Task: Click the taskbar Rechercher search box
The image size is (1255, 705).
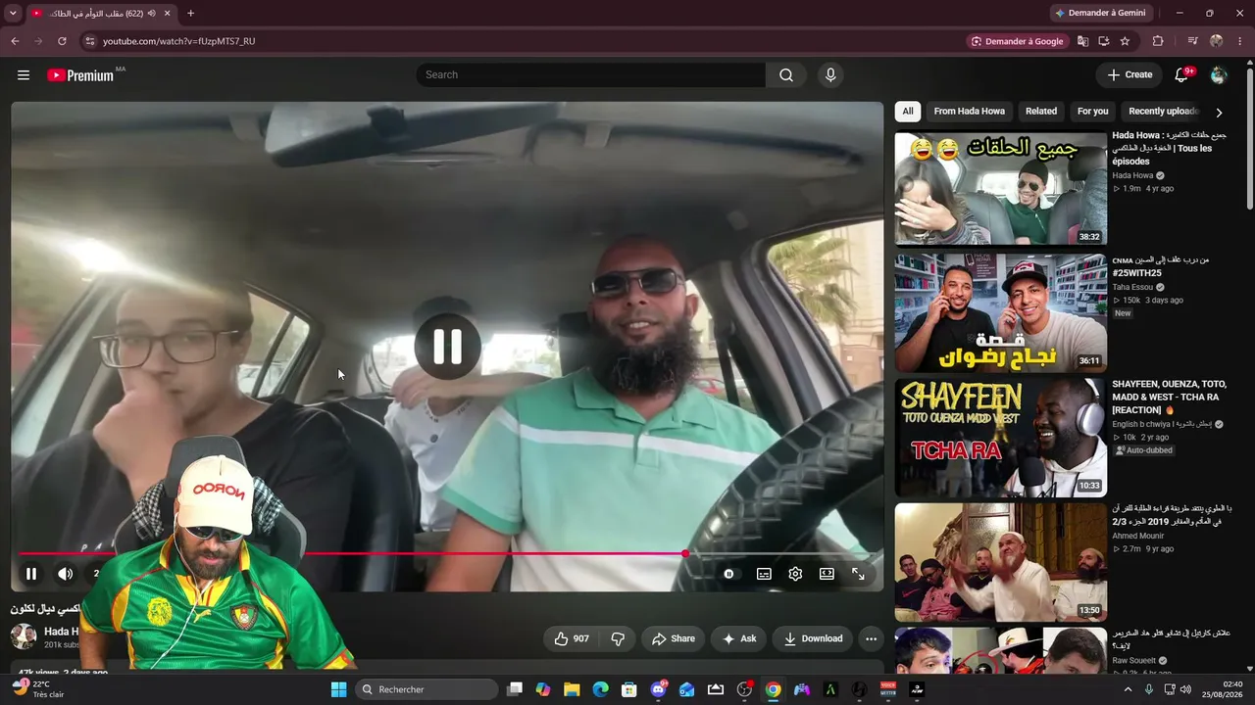Action: [427, 689]
